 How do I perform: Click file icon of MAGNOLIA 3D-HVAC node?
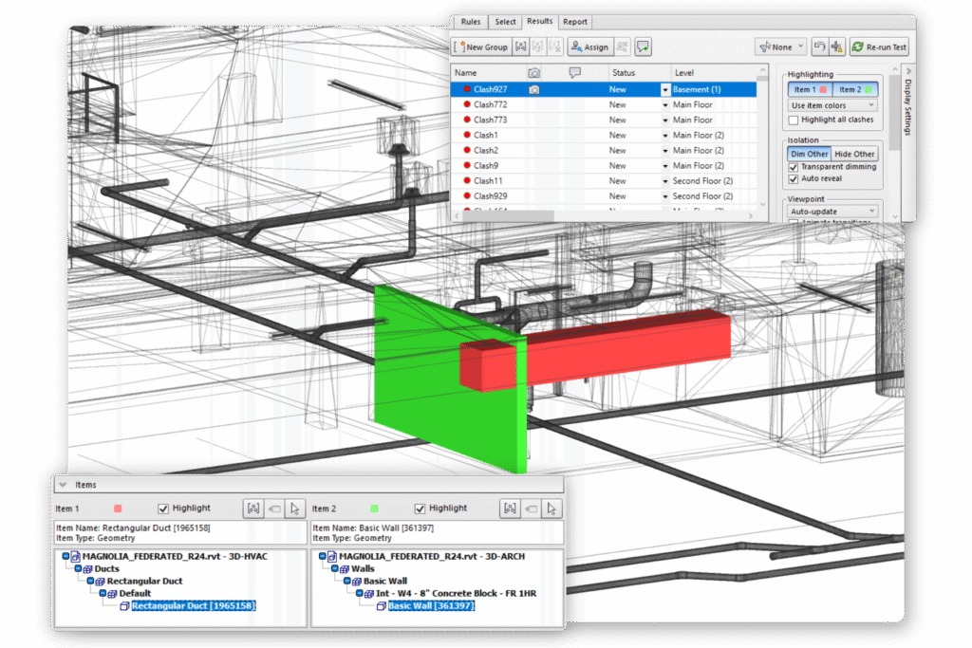(x=76, y=556)
